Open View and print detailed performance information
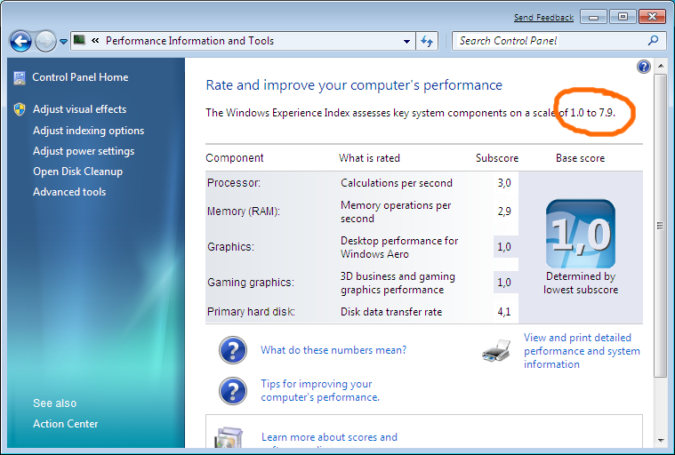The height and width of the screenshot is (455, 675). [x=582, y=351]
